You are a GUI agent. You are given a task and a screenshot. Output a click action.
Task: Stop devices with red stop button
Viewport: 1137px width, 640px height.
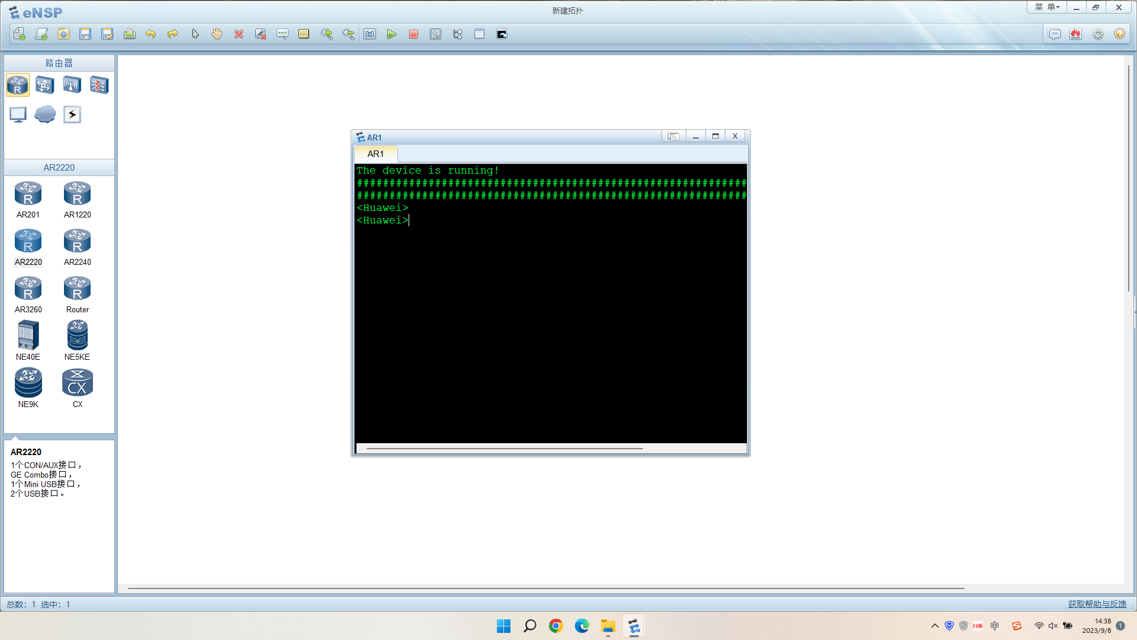point(414,34)
